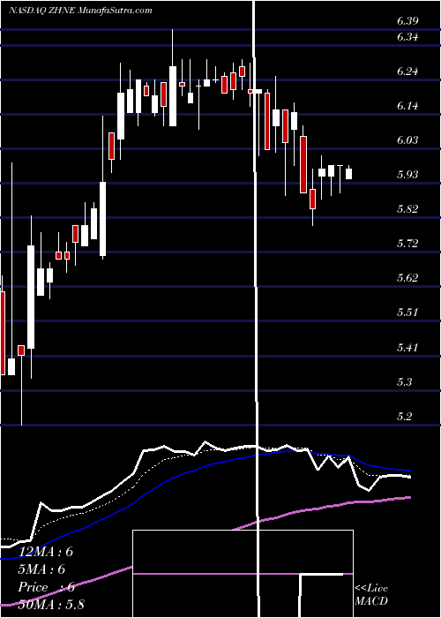Click the <<Live MACD label

click(371, 594)
